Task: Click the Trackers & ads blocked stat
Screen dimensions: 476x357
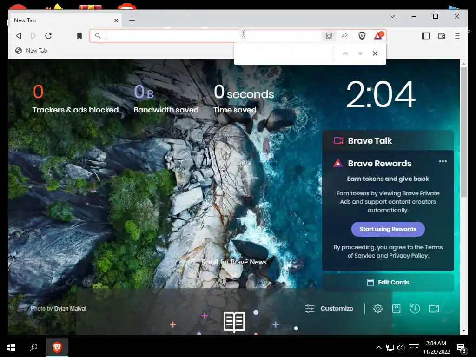Action: pyautogui.click(x=75, y=99)
